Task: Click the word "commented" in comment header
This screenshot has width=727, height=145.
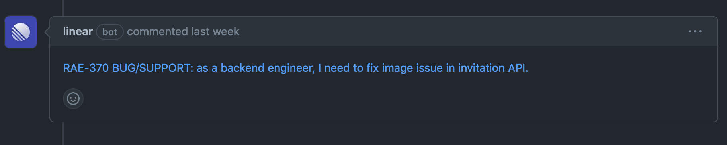Action: 157,31
